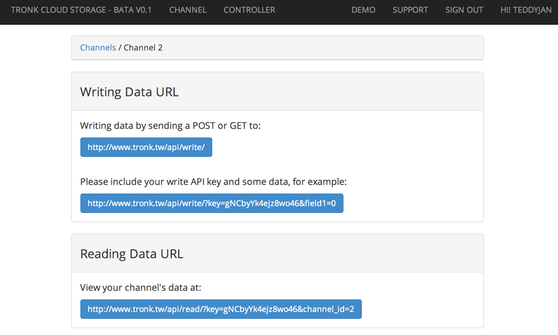Navigate back to Channels via breadcrumb
Screen dimensions: 558x335
pos(98,48)
